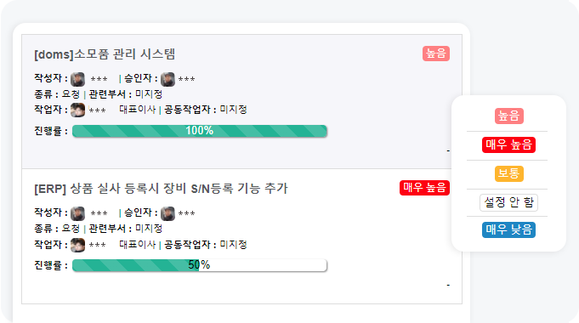Image resolution: width=579 pixels, height=323 pixels.
Task: Pick 보통 from the priority list
Action: 508,173
